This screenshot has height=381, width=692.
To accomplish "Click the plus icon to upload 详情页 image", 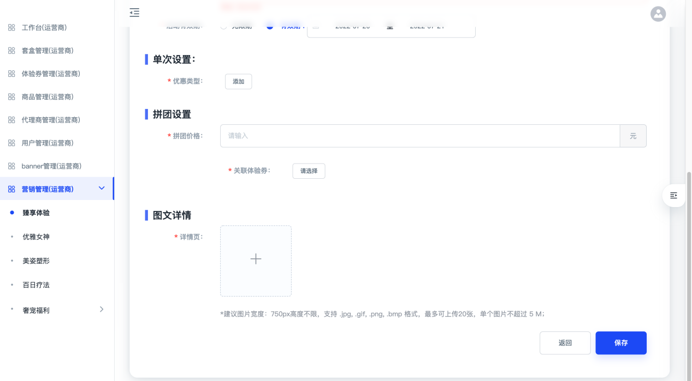I will pyautogui.click(x=256, y=259).
